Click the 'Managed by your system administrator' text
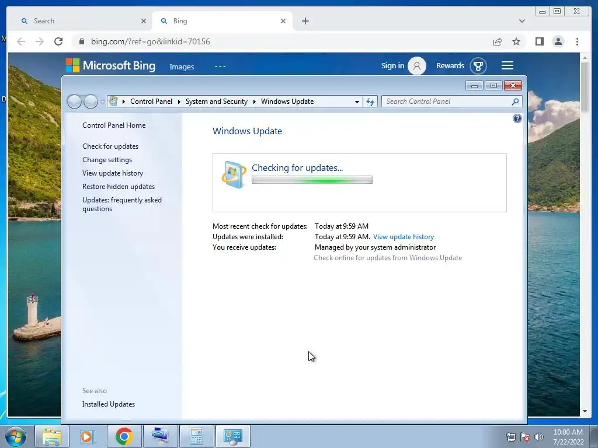This screenshot has width=598, height=448. click(376, 247)
